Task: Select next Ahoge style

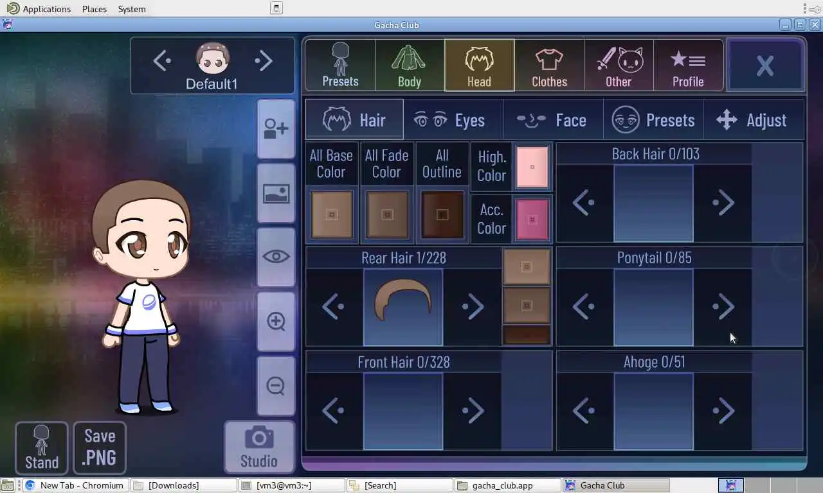Action: click(723, 411)
